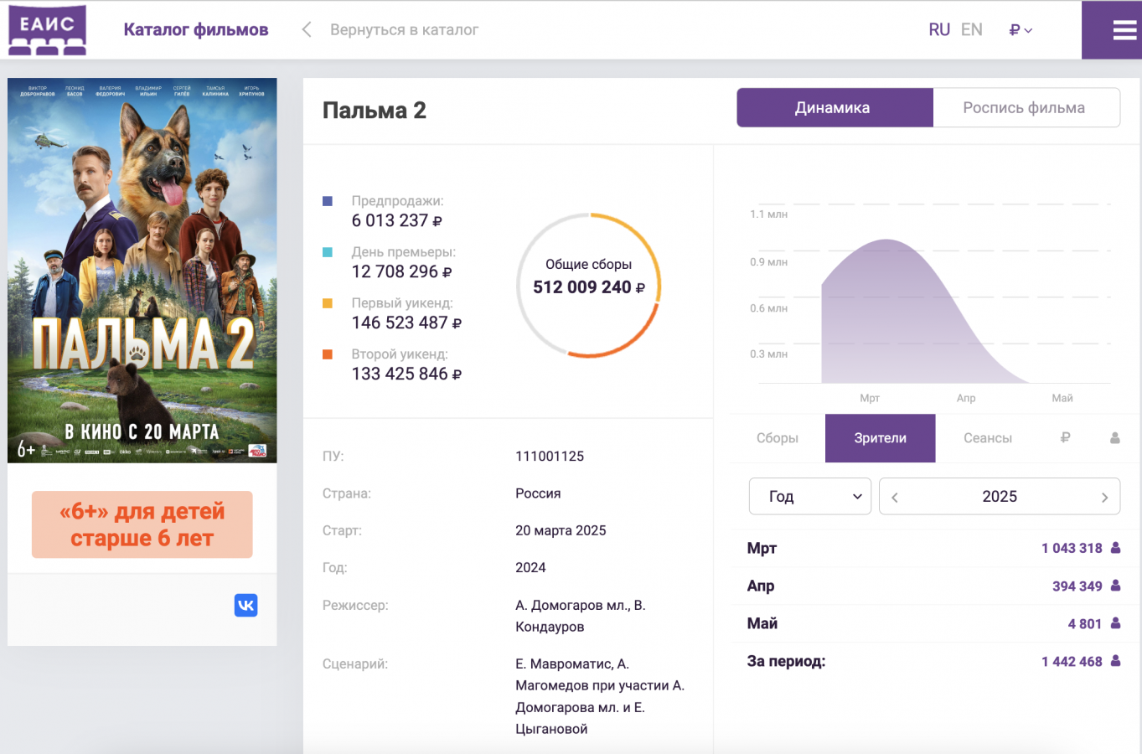Switch chart to ruble icon view
The image size is (1142, 754).
1065,438
